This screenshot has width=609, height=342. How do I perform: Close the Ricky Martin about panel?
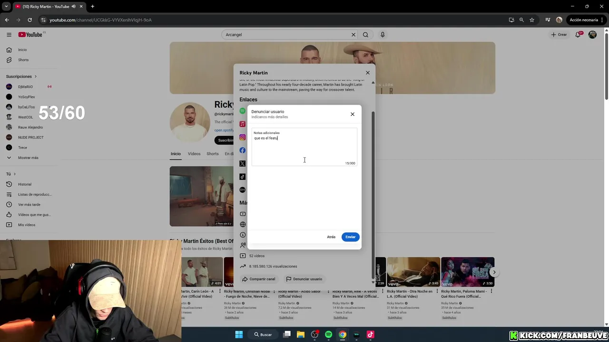tap(368, 73)
